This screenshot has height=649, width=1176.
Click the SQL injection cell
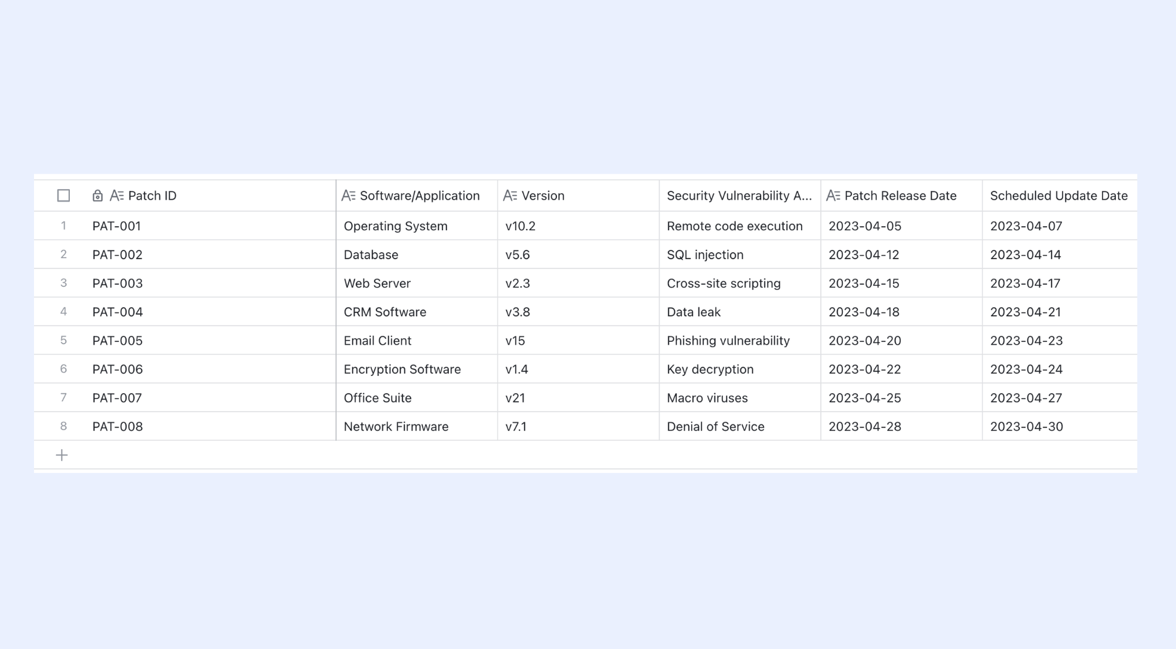coord(740,255)
